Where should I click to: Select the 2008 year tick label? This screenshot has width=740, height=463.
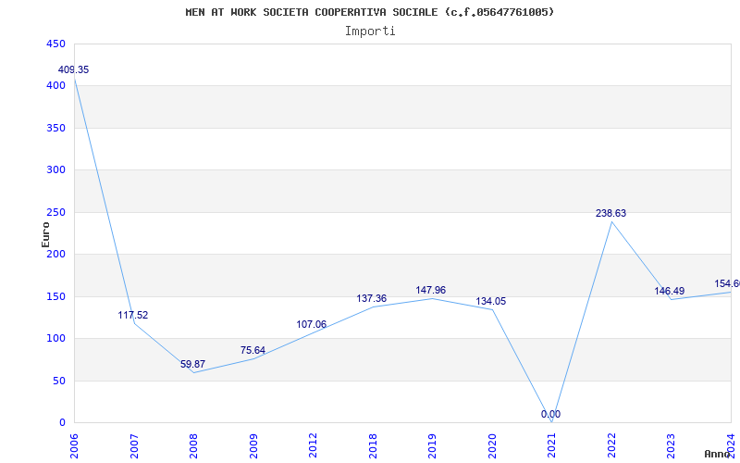193,445
